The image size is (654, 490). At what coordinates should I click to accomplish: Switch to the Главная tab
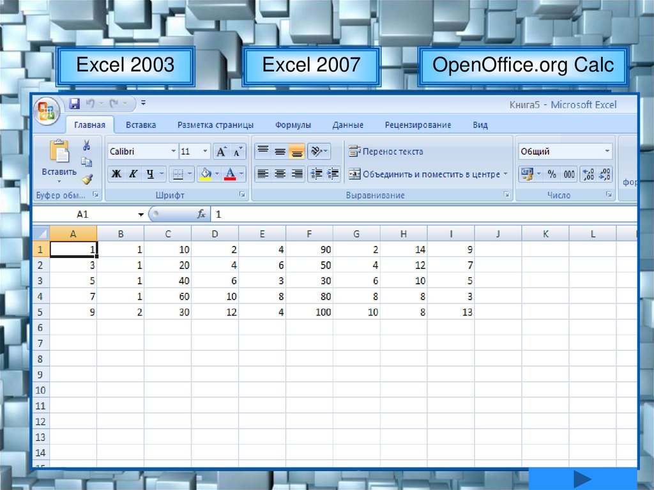point(89,125)
